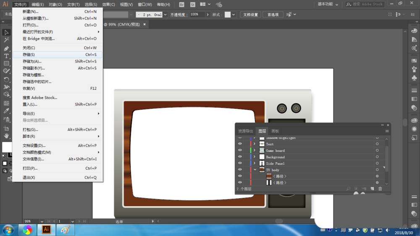
Task: Select the Type tool
Action: tap(6, 56)
